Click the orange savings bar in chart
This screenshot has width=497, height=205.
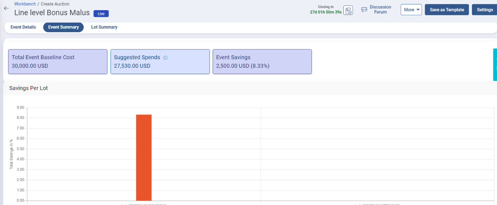coord(144,158)
